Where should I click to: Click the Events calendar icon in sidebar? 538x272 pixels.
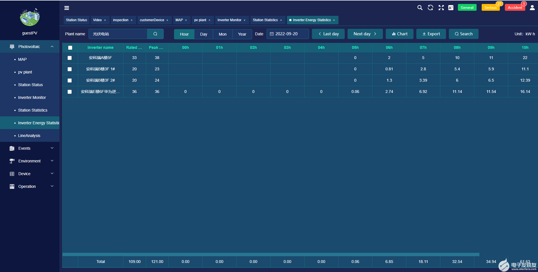pos(12,148)
